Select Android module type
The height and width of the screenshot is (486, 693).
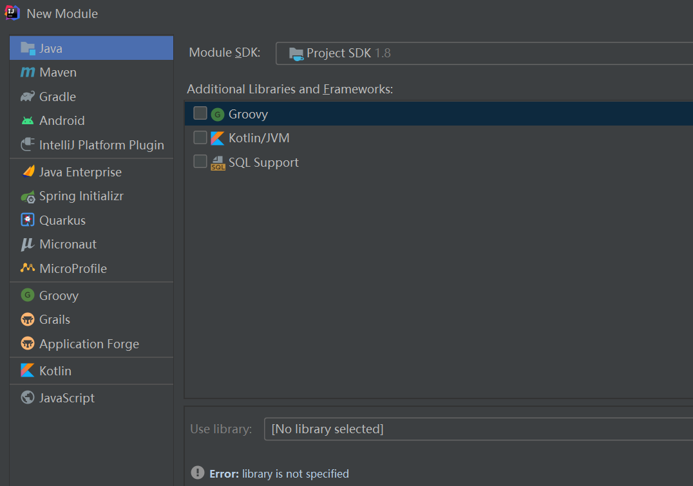point(91,120)
